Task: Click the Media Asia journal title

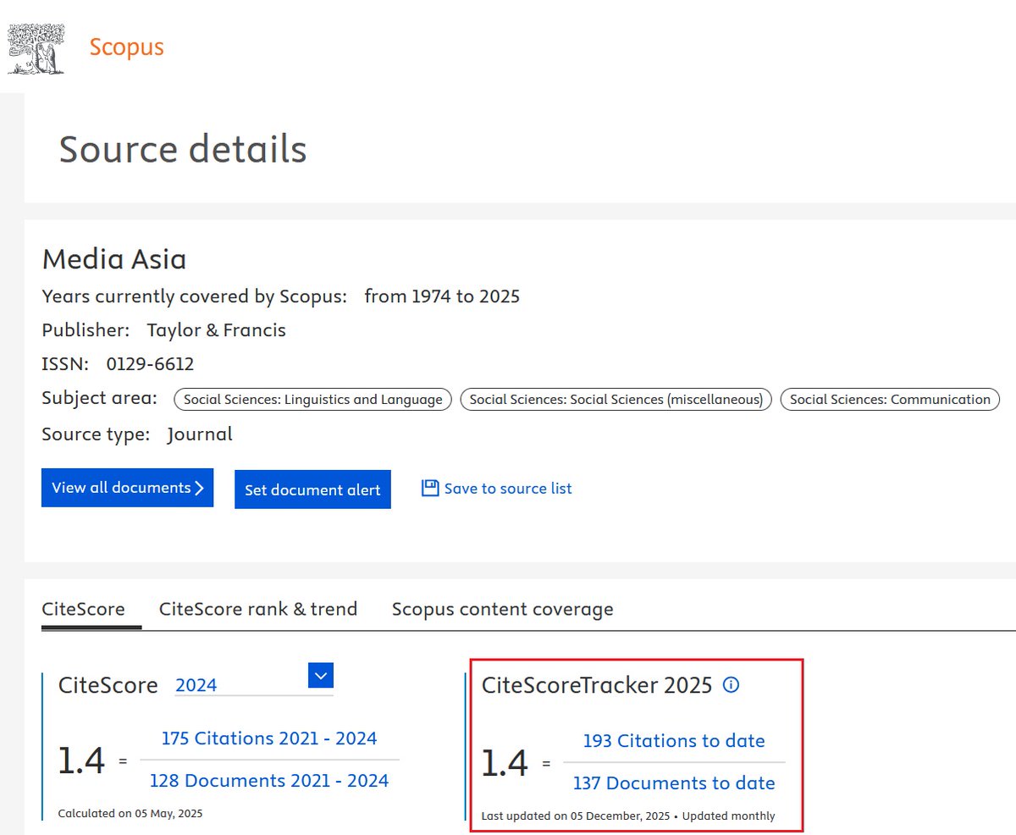Action: coord(114,259)
